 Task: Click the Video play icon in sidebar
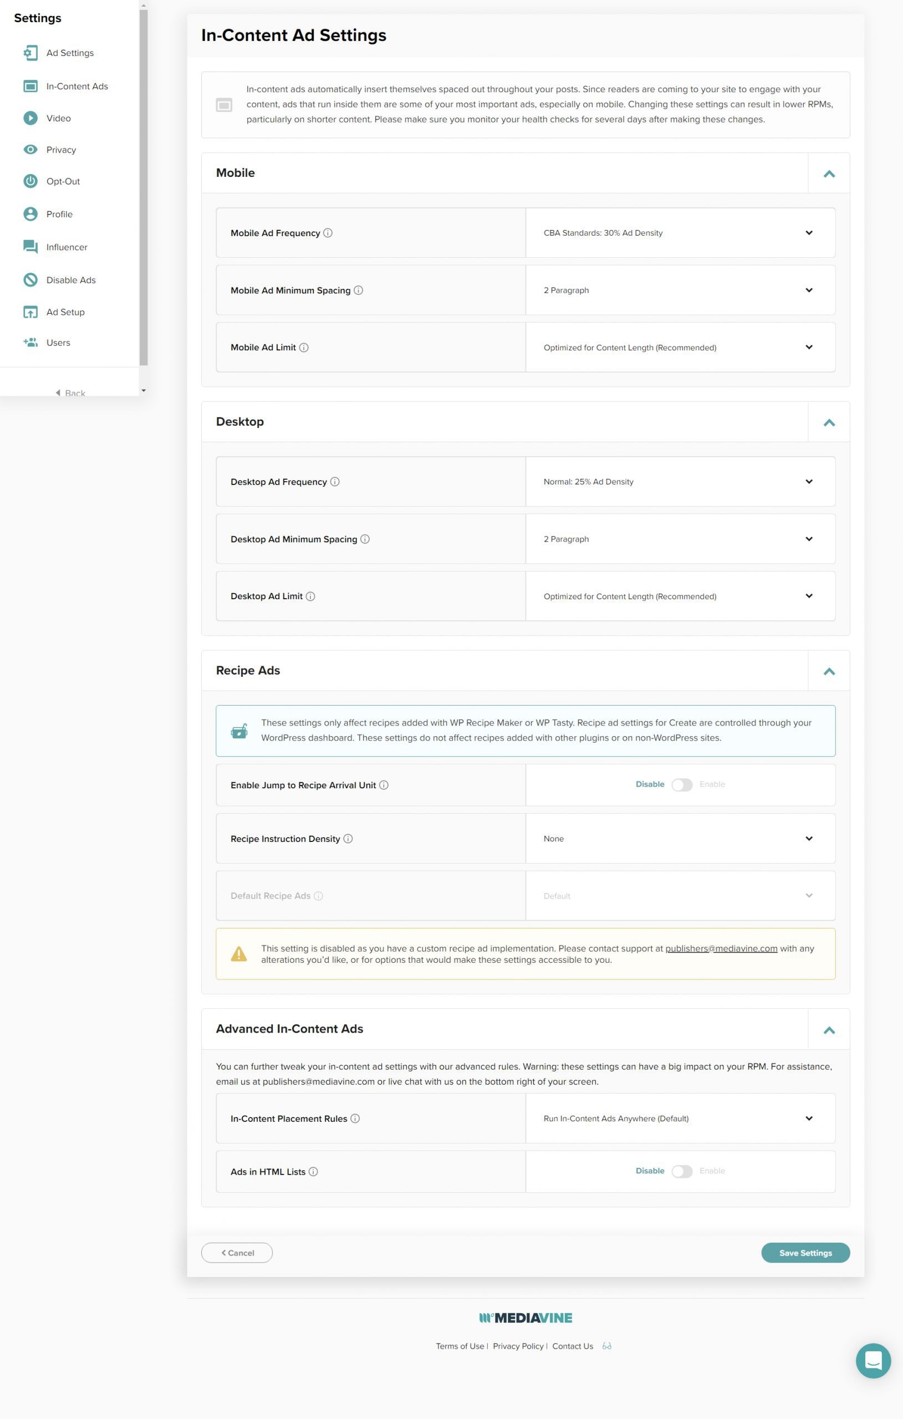click(x=30, y=118)
